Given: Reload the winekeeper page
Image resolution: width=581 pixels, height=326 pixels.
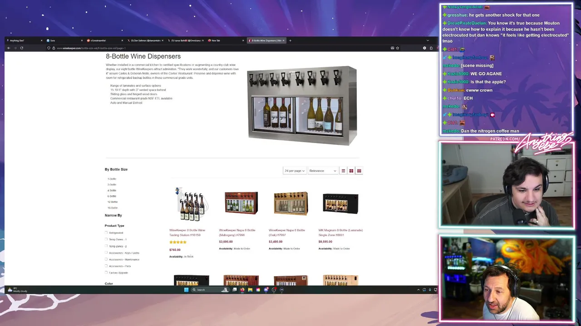Looking at the screenshot, I should [x=21, y=48].
